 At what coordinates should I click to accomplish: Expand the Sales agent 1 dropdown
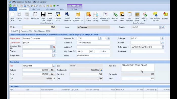pyautogui.click(x=163, y=47)
